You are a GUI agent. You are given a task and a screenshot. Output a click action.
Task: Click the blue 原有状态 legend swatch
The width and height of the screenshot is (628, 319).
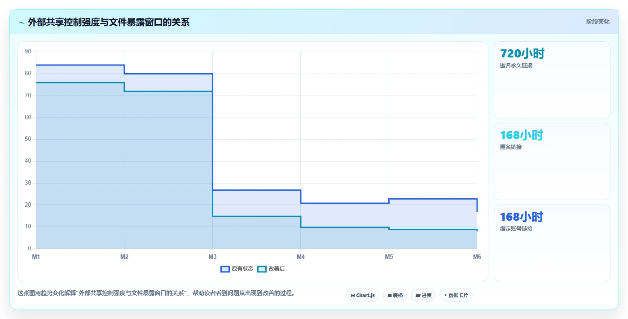225,269
